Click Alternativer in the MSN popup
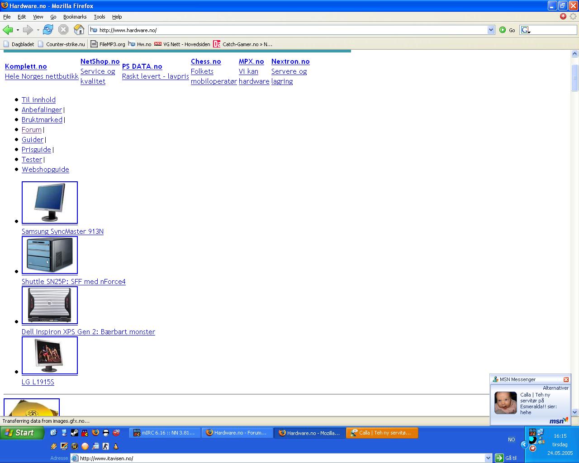Screen dimensions: 579x463 click(555, 388)
